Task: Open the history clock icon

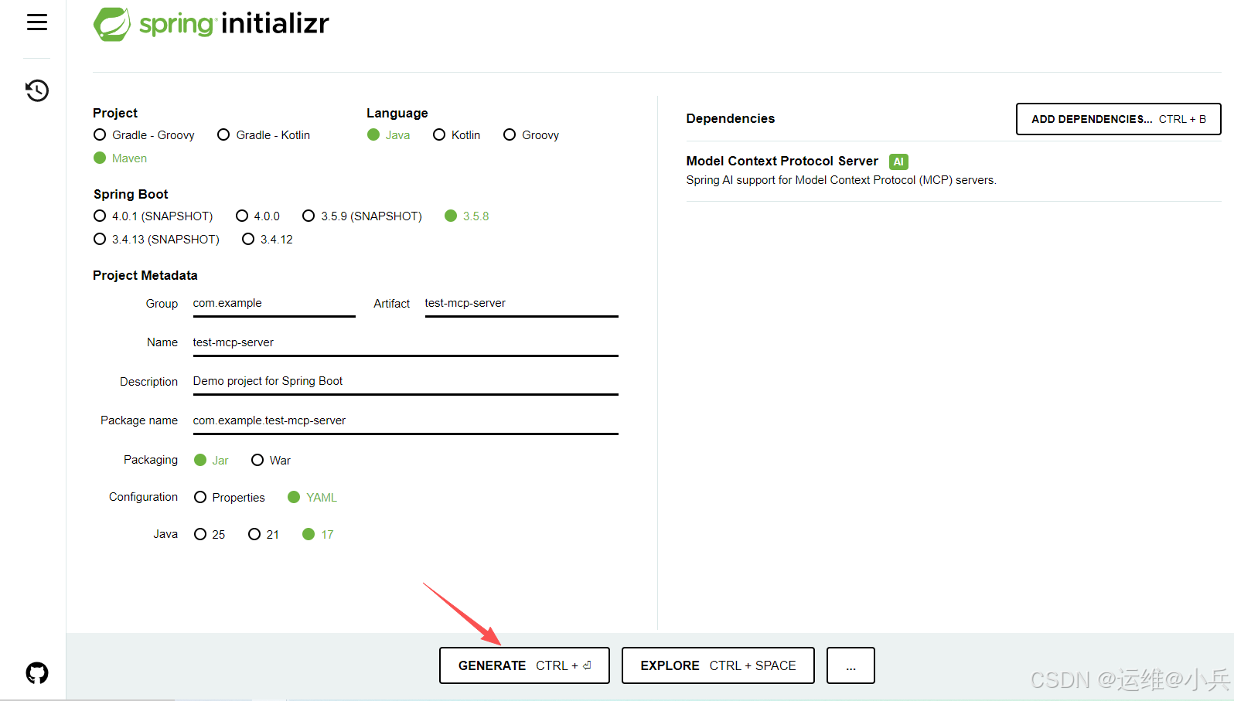Action: coord(37,90)
